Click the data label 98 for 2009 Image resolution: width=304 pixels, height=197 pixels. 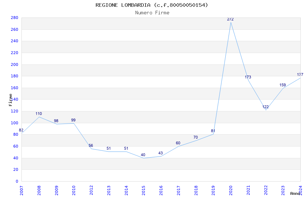56,121
